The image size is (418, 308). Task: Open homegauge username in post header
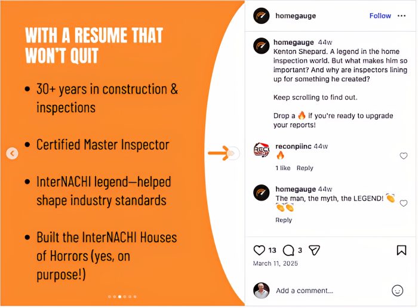click(x=296, y=16)
